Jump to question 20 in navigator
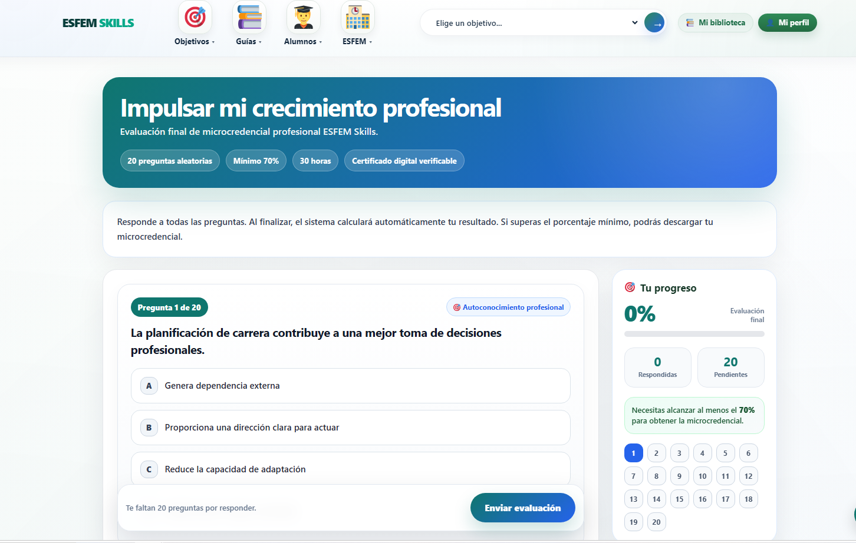Image resolution: width=856 pixels, height=543 pixels. (657, 522)
